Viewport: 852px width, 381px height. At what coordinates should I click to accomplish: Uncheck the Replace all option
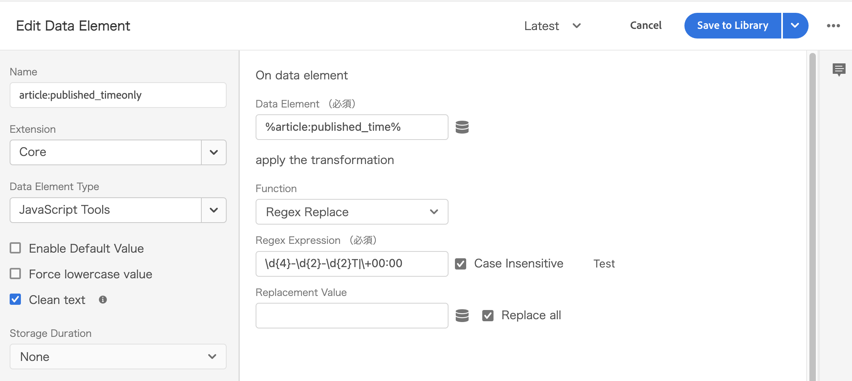pyautogui.click(x=488, y=315)
